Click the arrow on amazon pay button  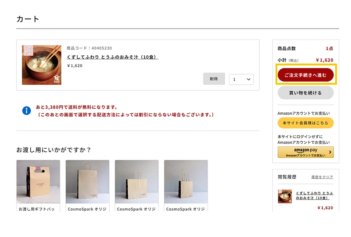click(330, 152)
